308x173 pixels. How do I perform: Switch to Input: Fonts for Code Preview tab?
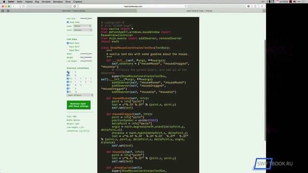pyautogui.click(x=199, y=11)
